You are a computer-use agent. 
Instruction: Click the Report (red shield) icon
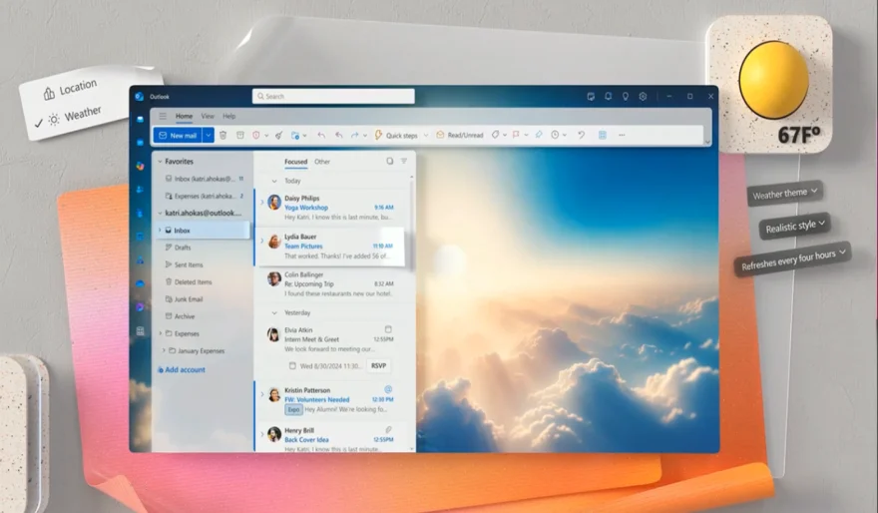tap(256, 135)
